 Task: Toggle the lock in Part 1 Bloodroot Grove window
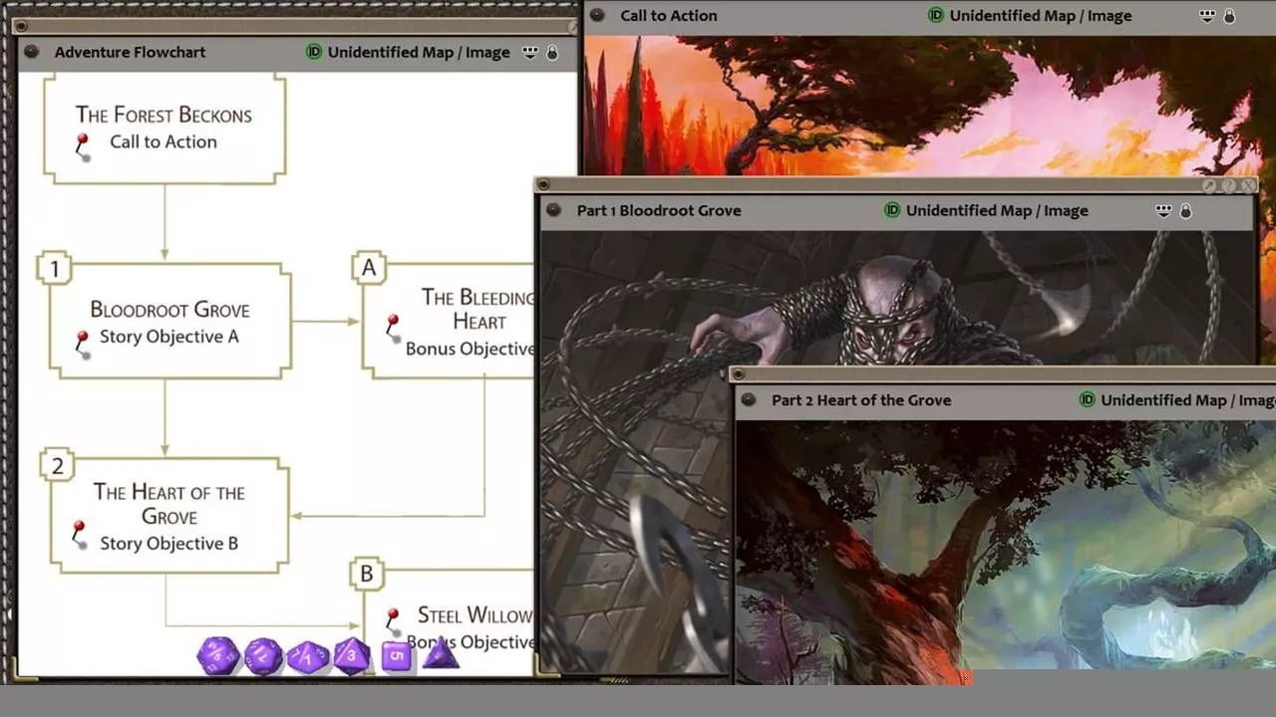tap(1185, 210)
